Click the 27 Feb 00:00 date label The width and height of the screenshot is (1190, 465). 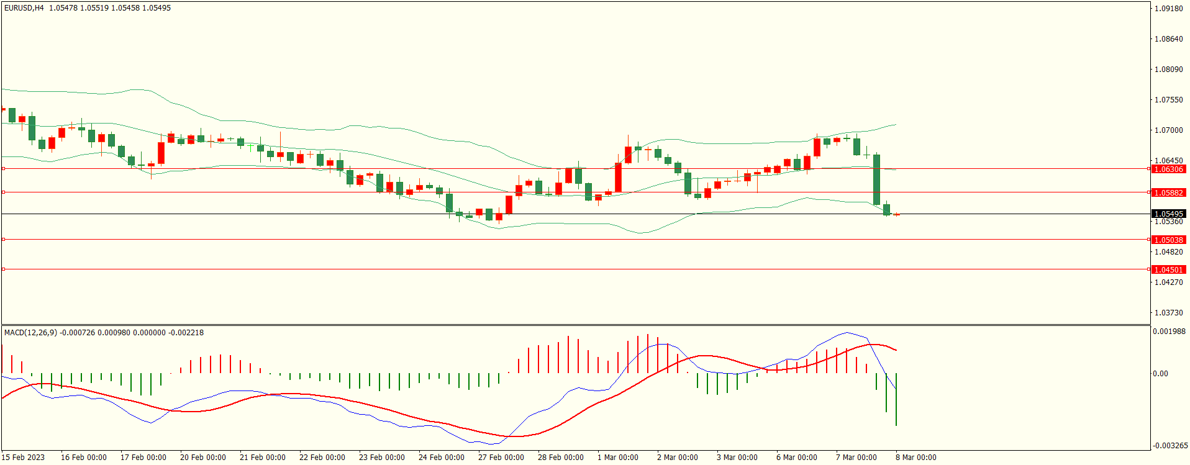click(x=501, y=458)
